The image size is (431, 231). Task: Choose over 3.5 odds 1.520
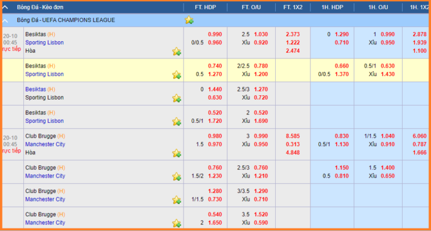(261, 214)
